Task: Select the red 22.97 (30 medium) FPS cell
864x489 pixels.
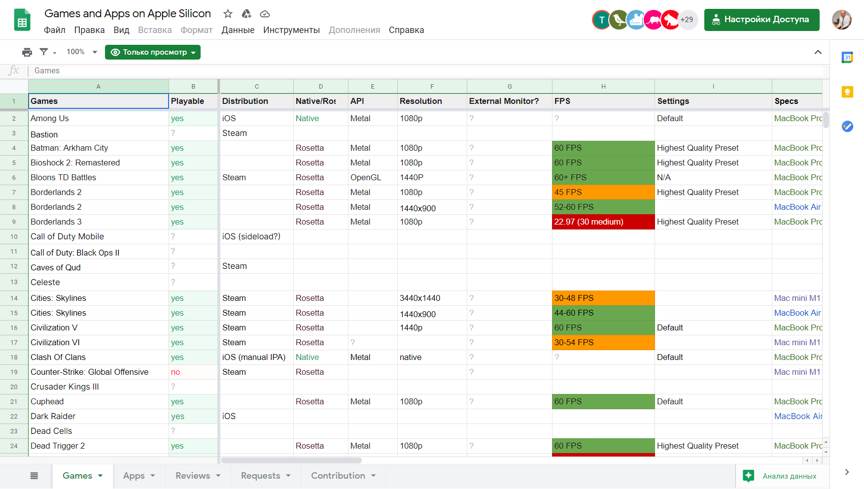Action: [603, 222]
